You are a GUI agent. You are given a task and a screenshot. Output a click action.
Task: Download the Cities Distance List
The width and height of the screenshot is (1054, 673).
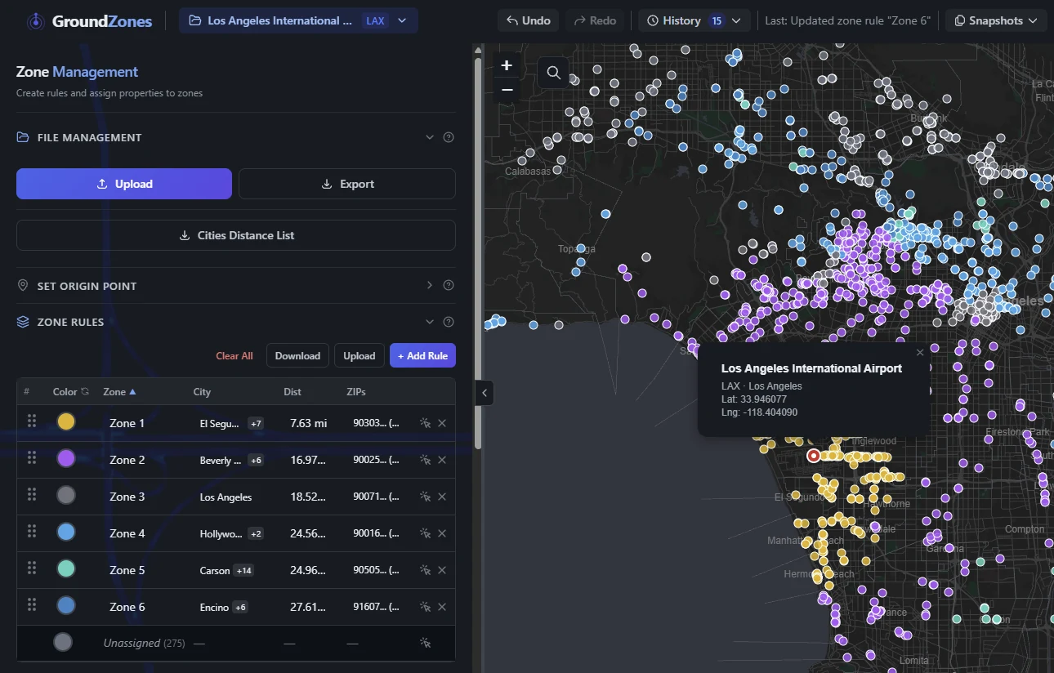point(236,235)
